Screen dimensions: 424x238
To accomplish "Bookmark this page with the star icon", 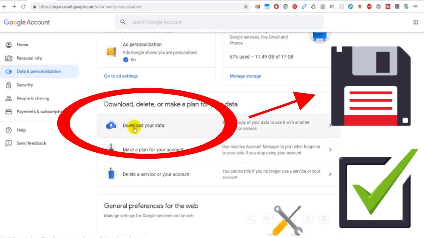I will tap(246, 7).
